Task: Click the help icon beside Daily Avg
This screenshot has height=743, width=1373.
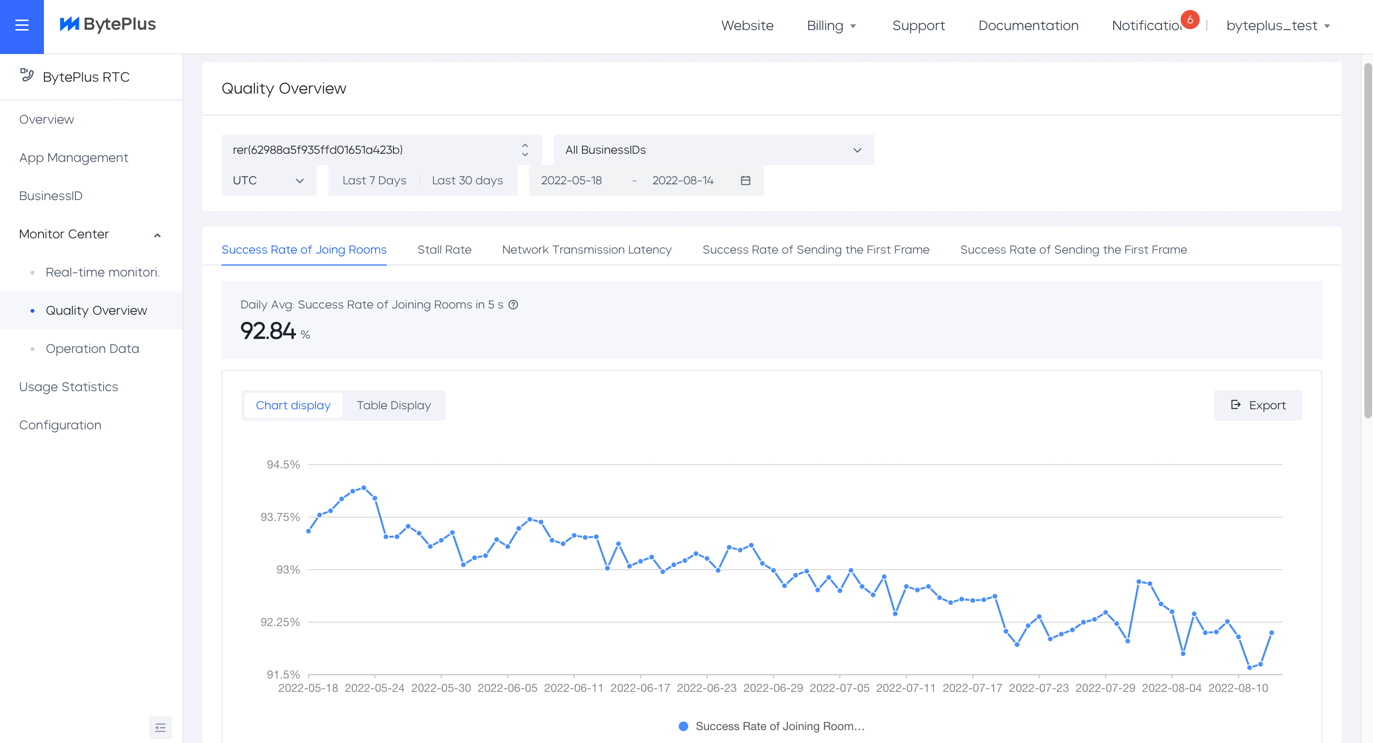Action: pos(513,304)
